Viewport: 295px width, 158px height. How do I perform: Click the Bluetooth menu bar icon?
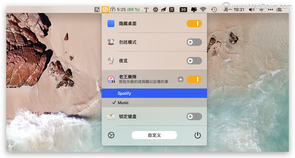coord(261,10)
